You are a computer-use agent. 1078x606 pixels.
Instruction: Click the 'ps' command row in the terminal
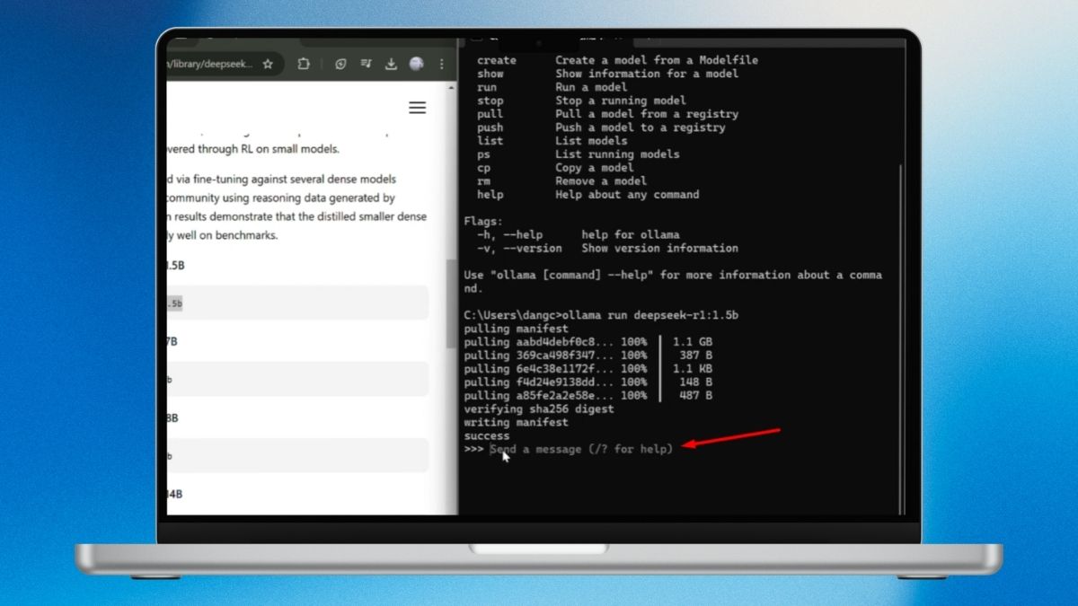coord(578,154)
